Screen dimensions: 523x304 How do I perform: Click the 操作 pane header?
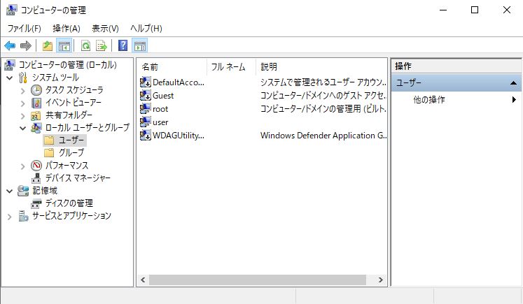(x=456, y=66)
